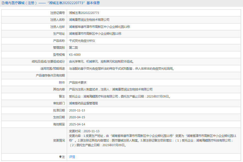Click the text 由光学单元、机械单元、控制单元和控制软件组成
The height and width of the screenshot is (162, 243).
pyautogui.click(x=102, y=61)
